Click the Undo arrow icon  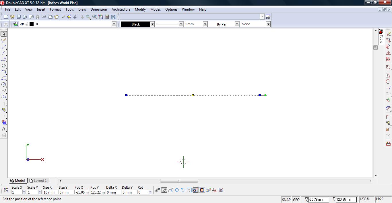(x=75, y=17)
